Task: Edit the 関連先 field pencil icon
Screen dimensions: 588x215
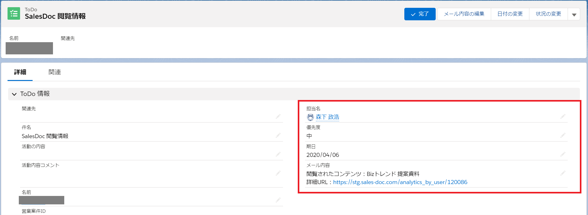Action: (x=278, y=117)
